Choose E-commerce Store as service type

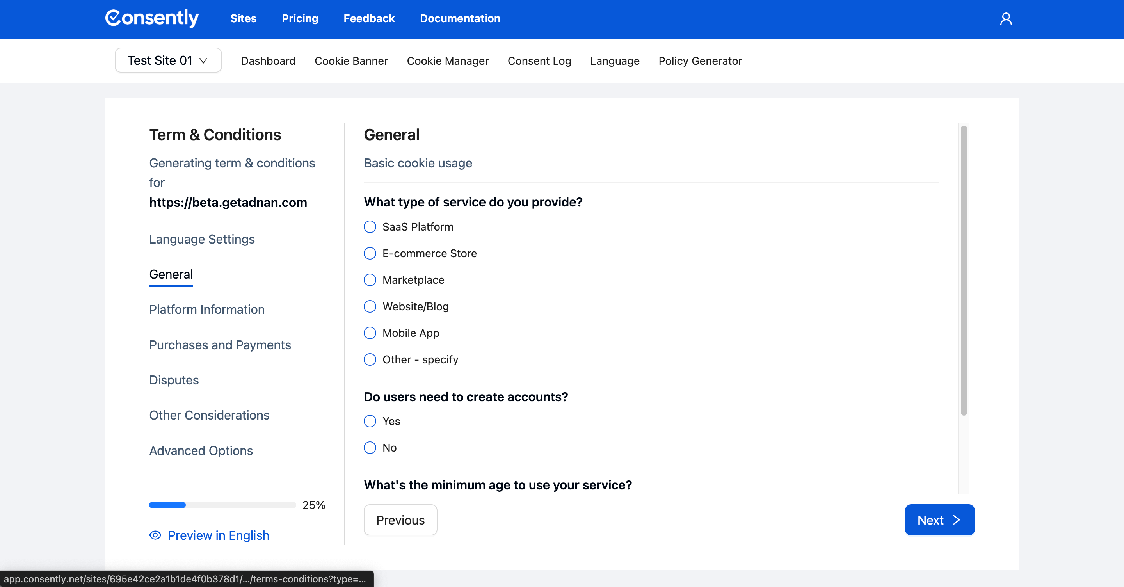pyautogui.click(x=370, y=254)
